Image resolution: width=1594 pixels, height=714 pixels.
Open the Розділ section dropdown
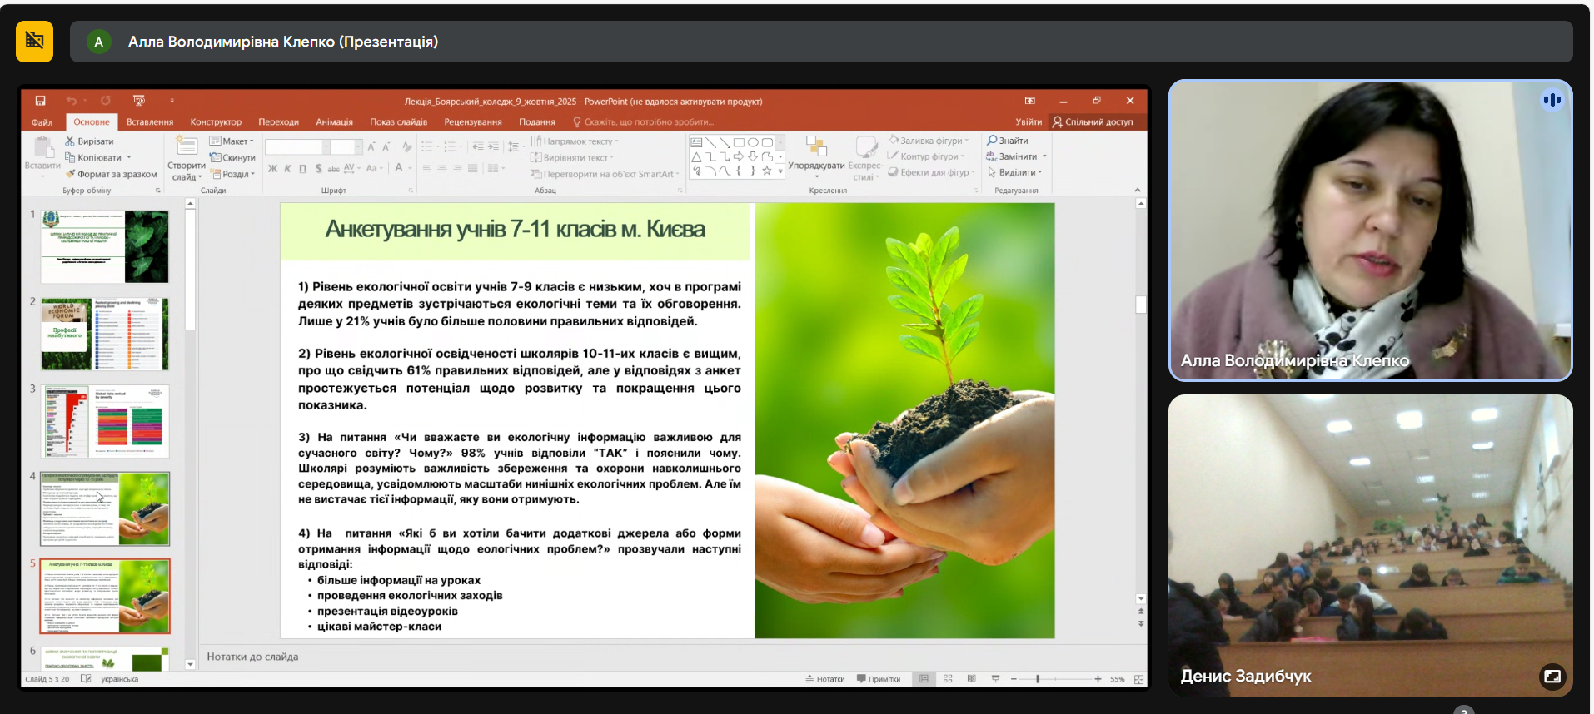pyautogui.click(x=233, y=174)
